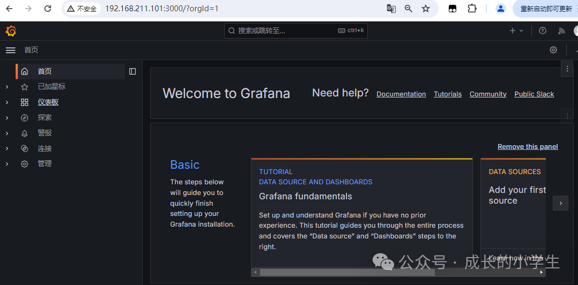Viewport: 578px width, 285px height.
Task: Dock or undock sidebar panel icon
Action: (133, 71)
